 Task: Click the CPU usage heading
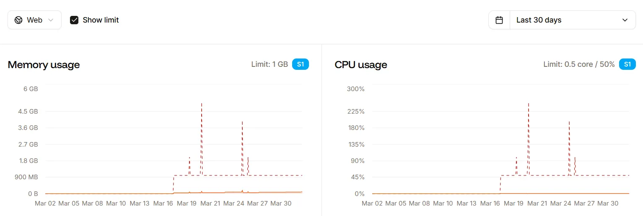click(361, 65)
